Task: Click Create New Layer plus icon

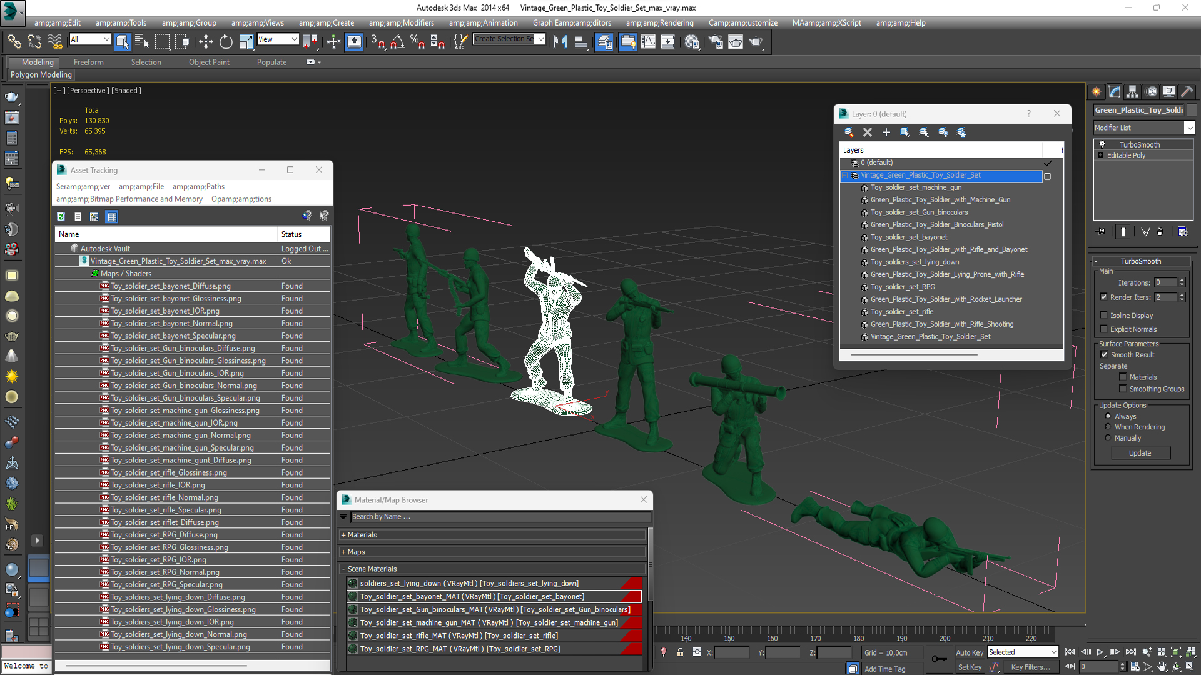Action: [886, 132]
